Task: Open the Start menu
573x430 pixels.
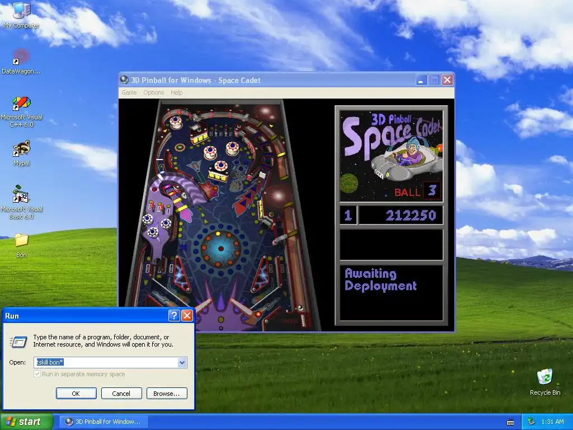Action: 27,422
